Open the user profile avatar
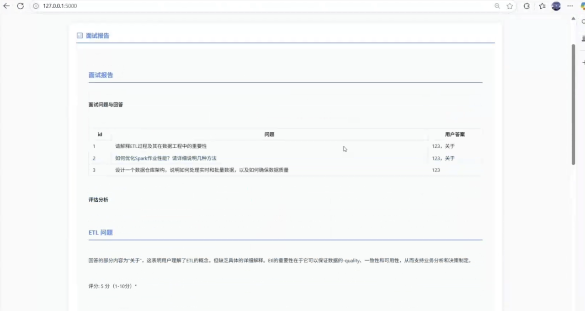The width and height of the screenshot is (585, 311). pyautogui.click(x=556, y=6)
